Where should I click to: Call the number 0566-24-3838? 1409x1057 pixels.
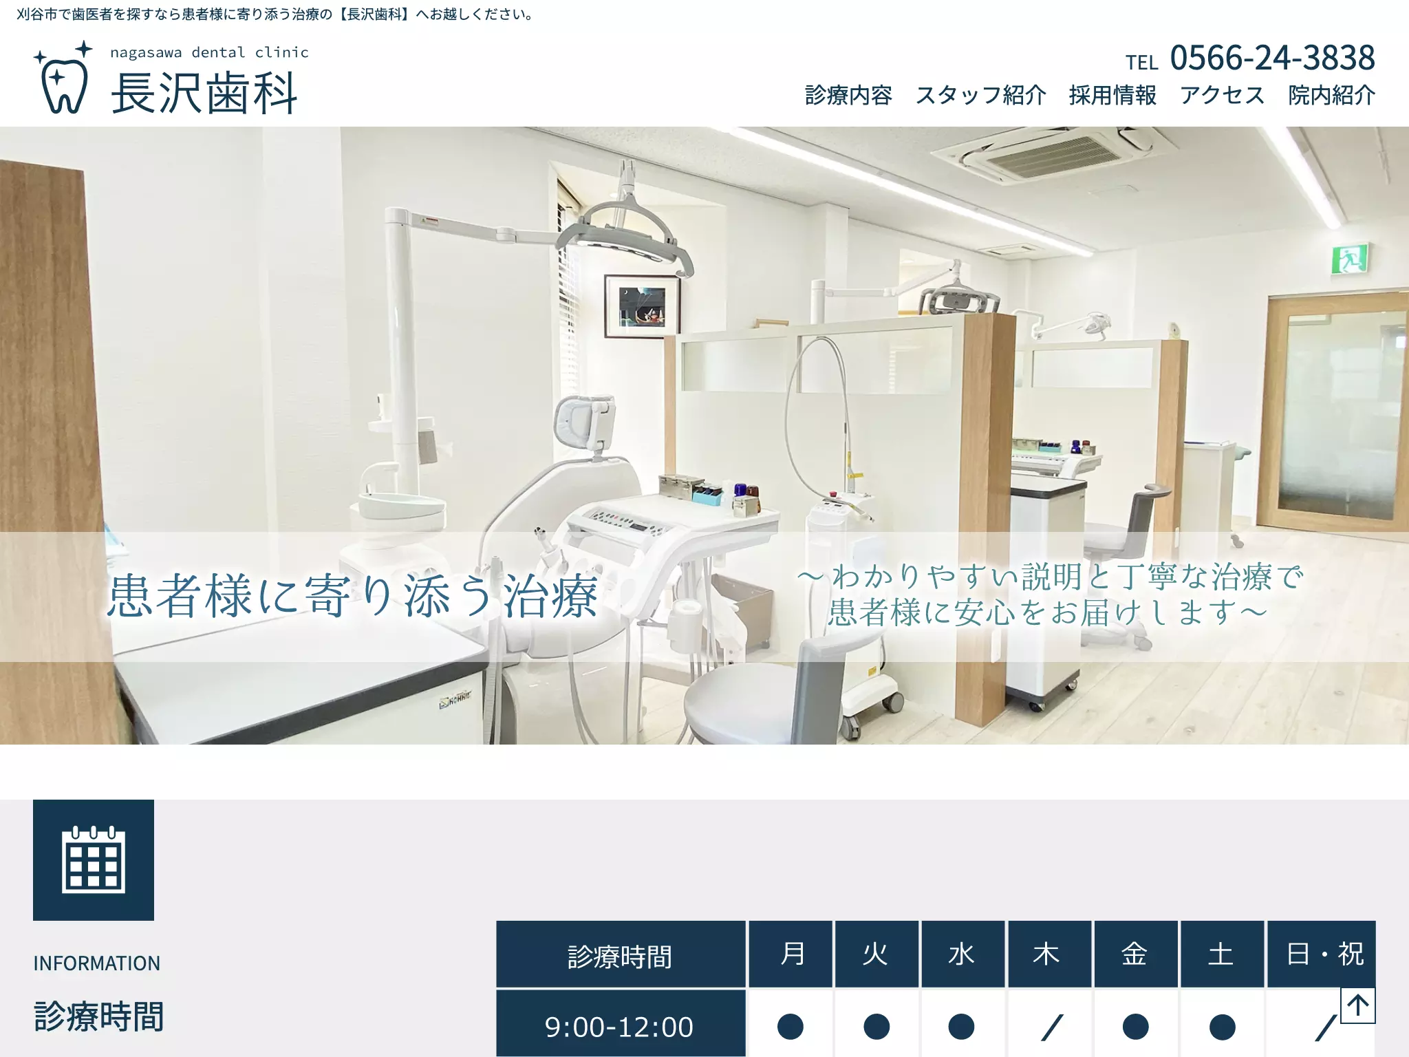coord(1272,58)
